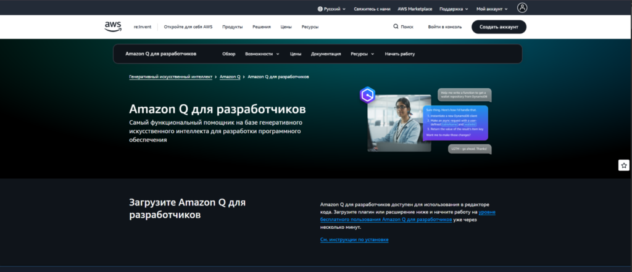Screen dimensions: 632x272
Task: Click 'Загрузите Amazon Q для разработчиков' heading
Action: click(188, 208)
